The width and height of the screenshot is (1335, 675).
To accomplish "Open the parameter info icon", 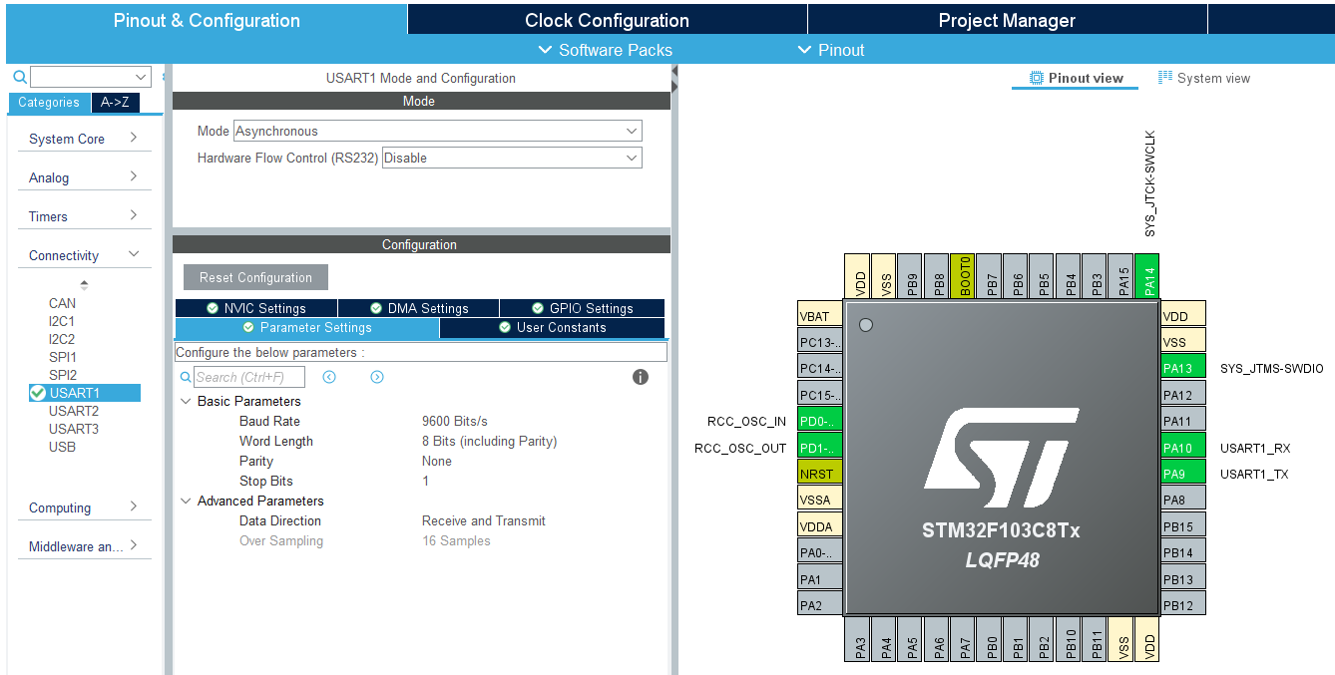I will [641, 377].
